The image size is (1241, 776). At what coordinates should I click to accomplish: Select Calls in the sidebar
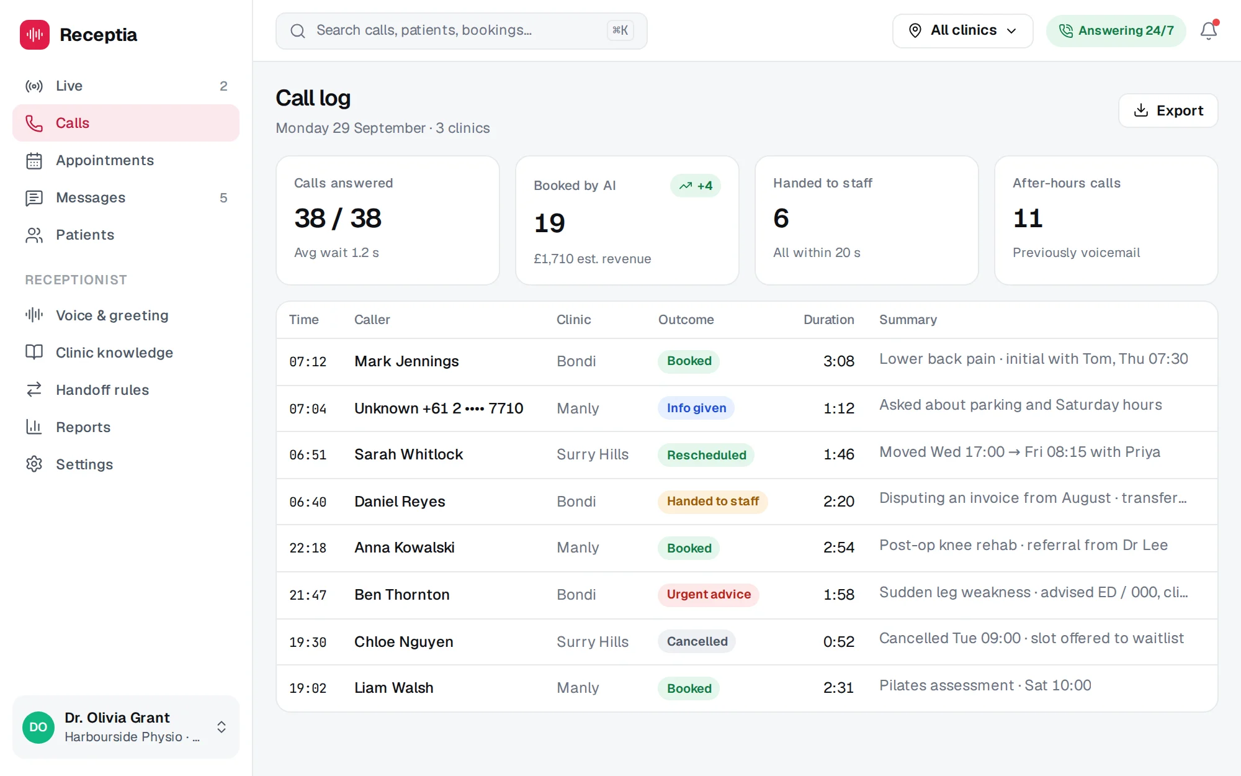[x=126, y=124]
